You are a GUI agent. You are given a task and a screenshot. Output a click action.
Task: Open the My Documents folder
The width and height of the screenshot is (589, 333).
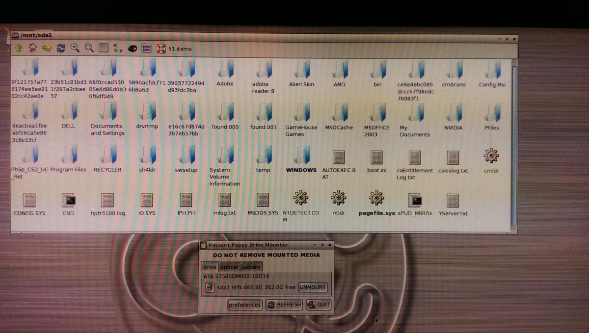click(415, 120)
